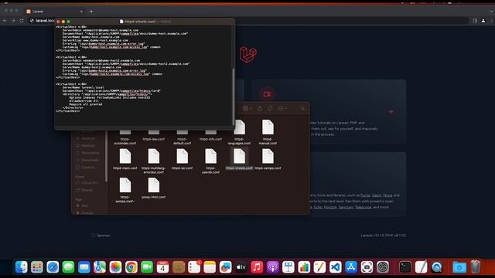Click the Sponsor link in page footer
The height and width of the screenshot is (278, 495).
coord(101,236)
